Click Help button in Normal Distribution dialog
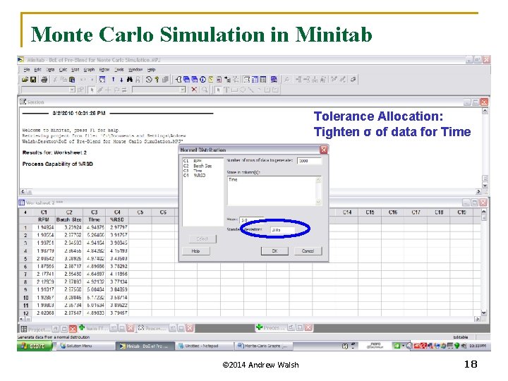Viewport: 508px width, 381px height. tap(195, 250)
